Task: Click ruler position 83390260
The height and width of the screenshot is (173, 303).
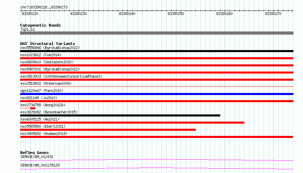Action: click(x=225, y=14)
